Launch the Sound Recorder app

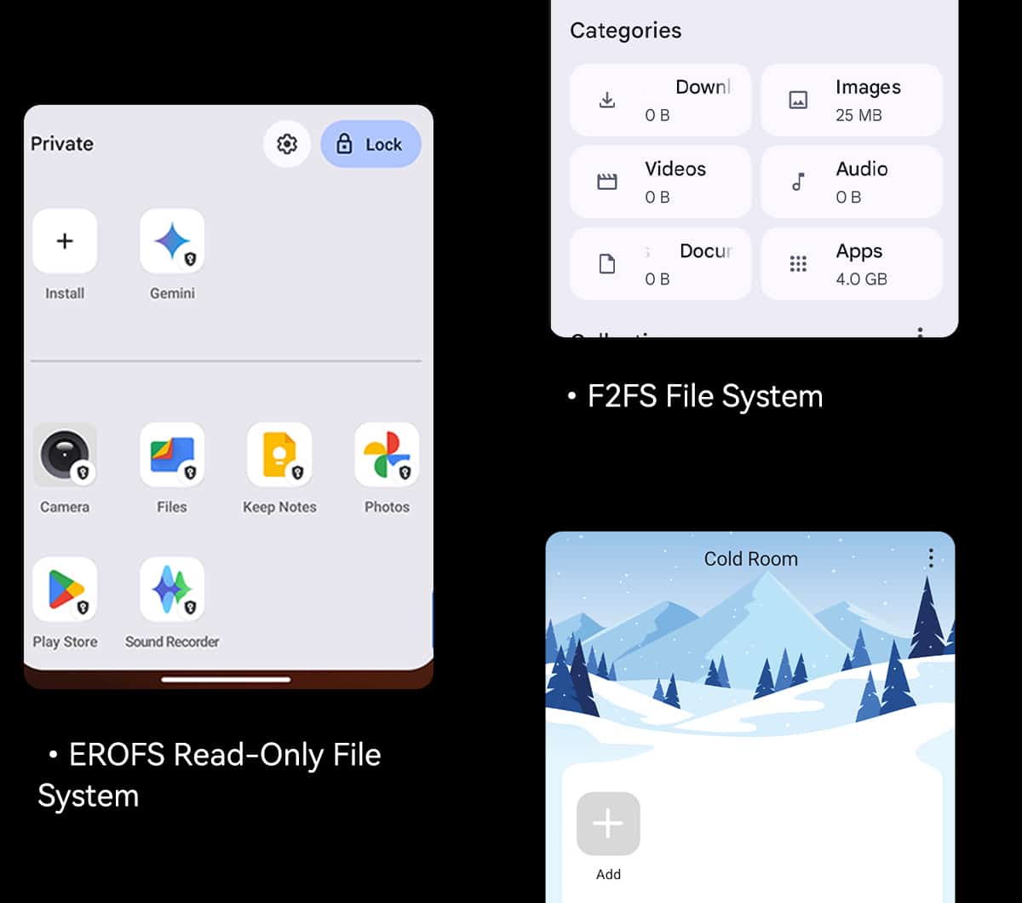(x=172, y=590)
